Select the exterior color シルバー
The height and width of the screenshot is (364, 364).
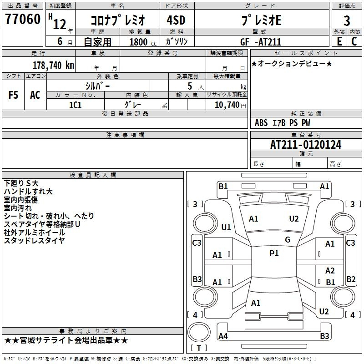click(97, 86)
